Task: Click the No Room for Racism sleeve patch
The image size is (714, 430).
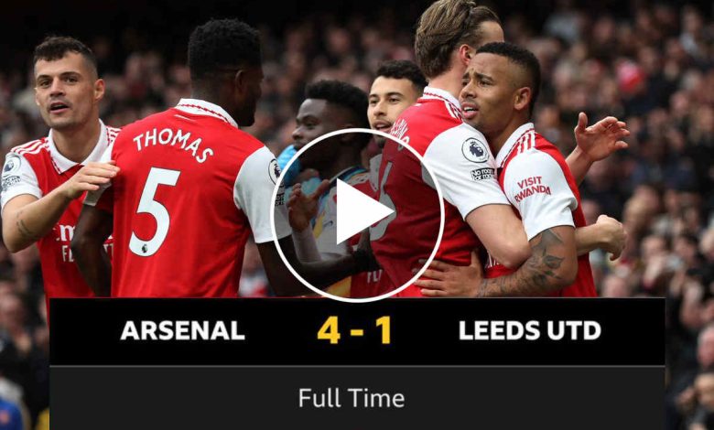Action: point(482,173)
